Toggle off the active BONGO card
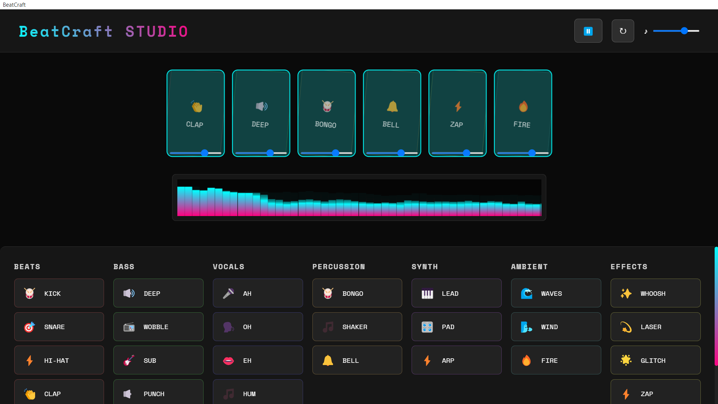The height and width of the screenshot is (404, 718). pos(326,113)
